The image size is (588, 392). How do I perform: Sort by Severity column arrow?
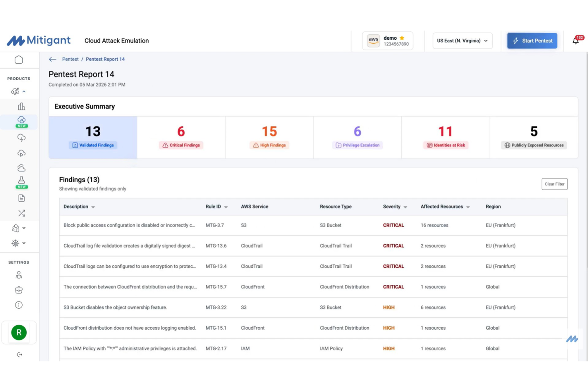pos(405,207)
